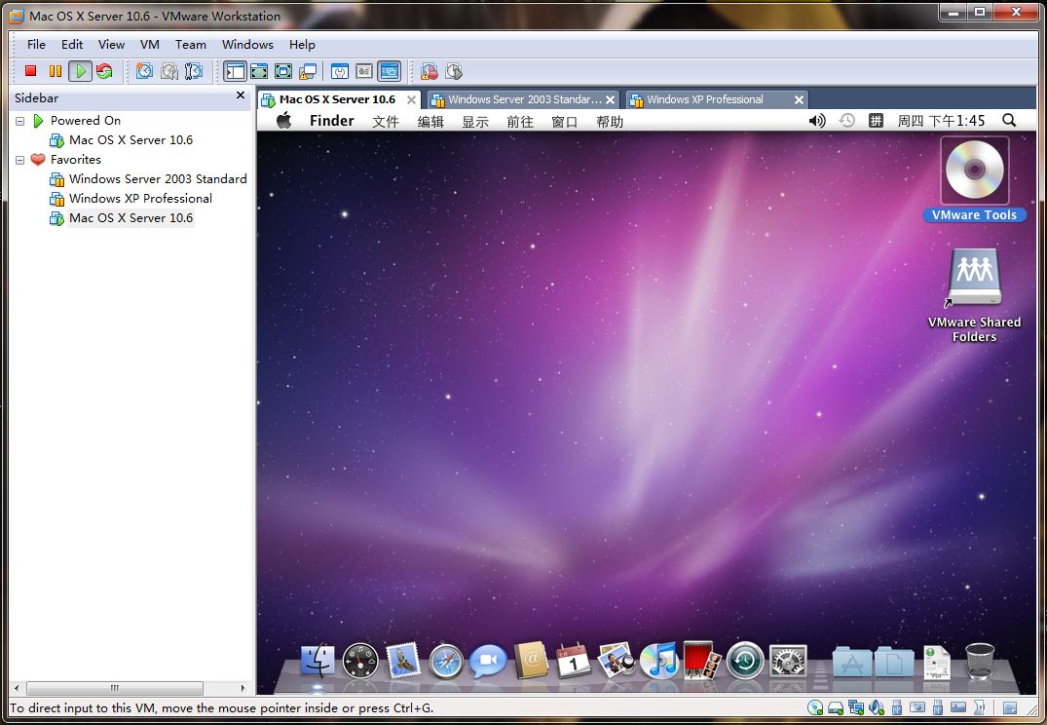Click the sidebar horizontal scrollbar thumb
The width and height of the screenshot is (1047, 725).
[115, 688]
